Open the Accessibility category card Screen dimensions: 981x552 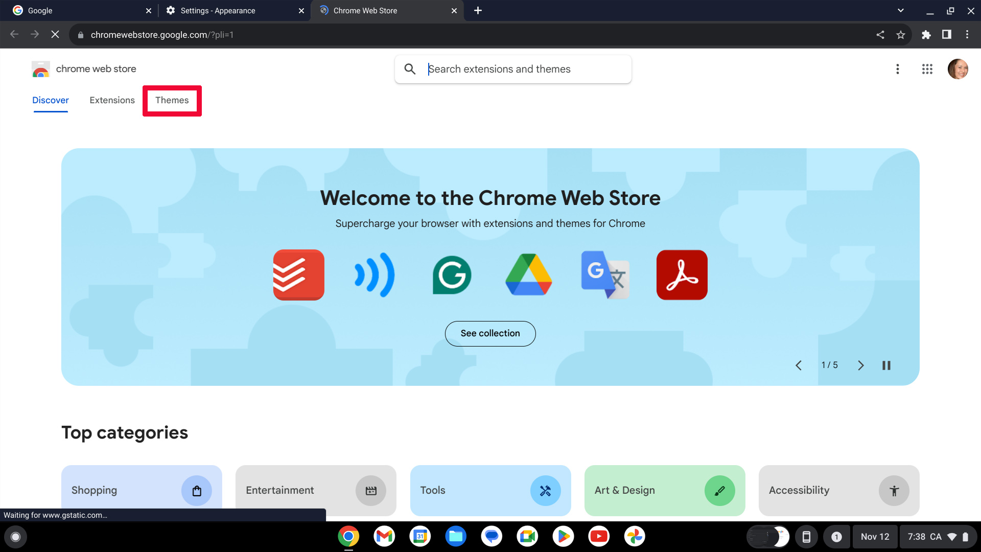coord(839,490)
